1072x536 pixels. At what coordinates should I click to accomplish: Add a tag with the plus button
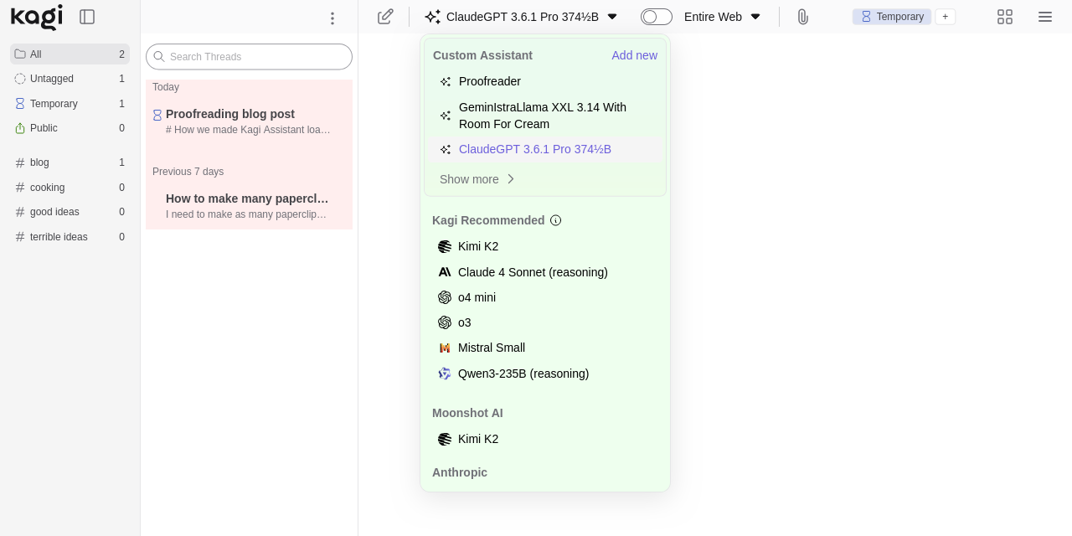(x=945, y=17)
